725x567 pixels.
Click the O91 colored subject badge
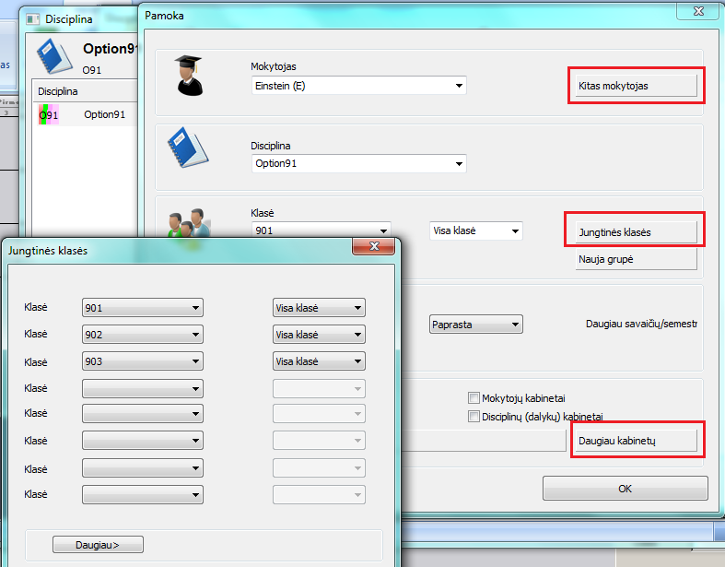(x=48, y=115)
